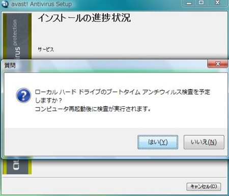Screen dimensions: 229x196
Task: Click the いいえ(N) button
Action: point(204,142)
